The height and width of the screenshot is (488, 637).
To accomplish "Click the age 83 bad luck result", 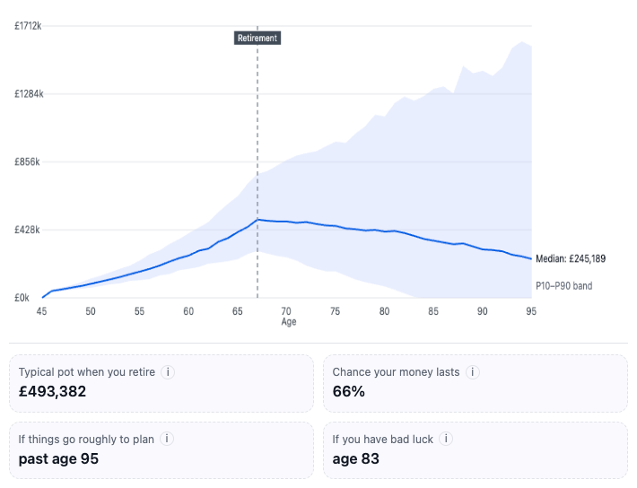I will click(x=356, y=458).
